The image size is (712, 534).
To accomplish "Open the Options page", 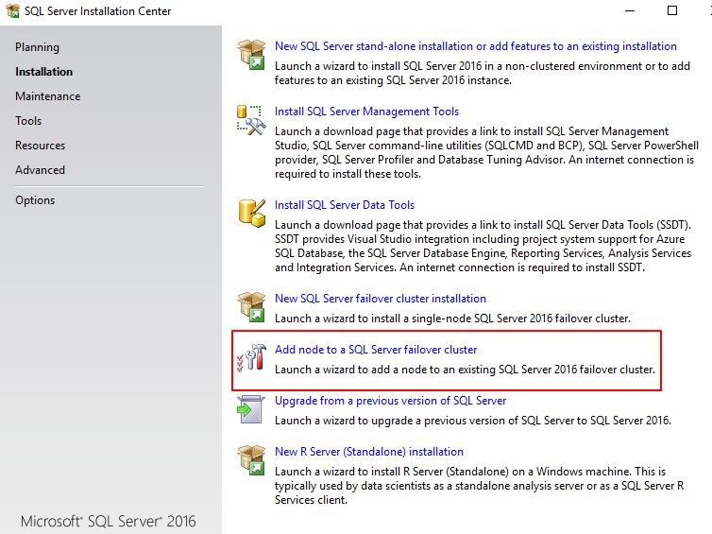I will [x=35, y=200].
